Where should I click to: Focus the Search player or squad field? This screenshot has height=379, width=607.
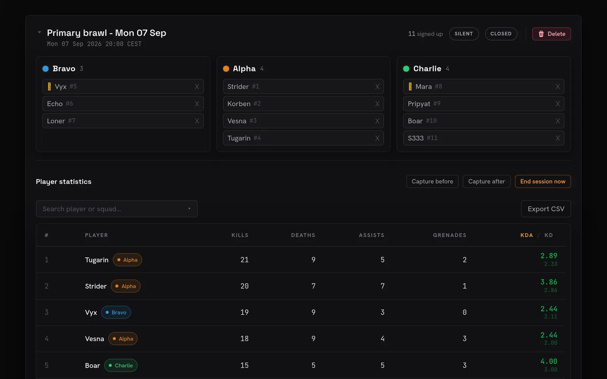[x=117, y=209]
